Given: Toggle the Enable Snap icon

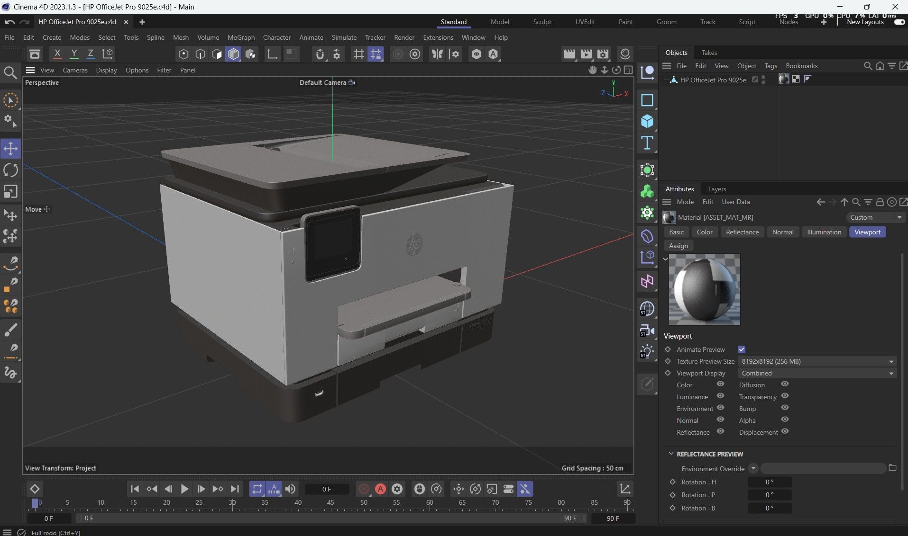Looking at the screenshot, I should tap(320, 54).
